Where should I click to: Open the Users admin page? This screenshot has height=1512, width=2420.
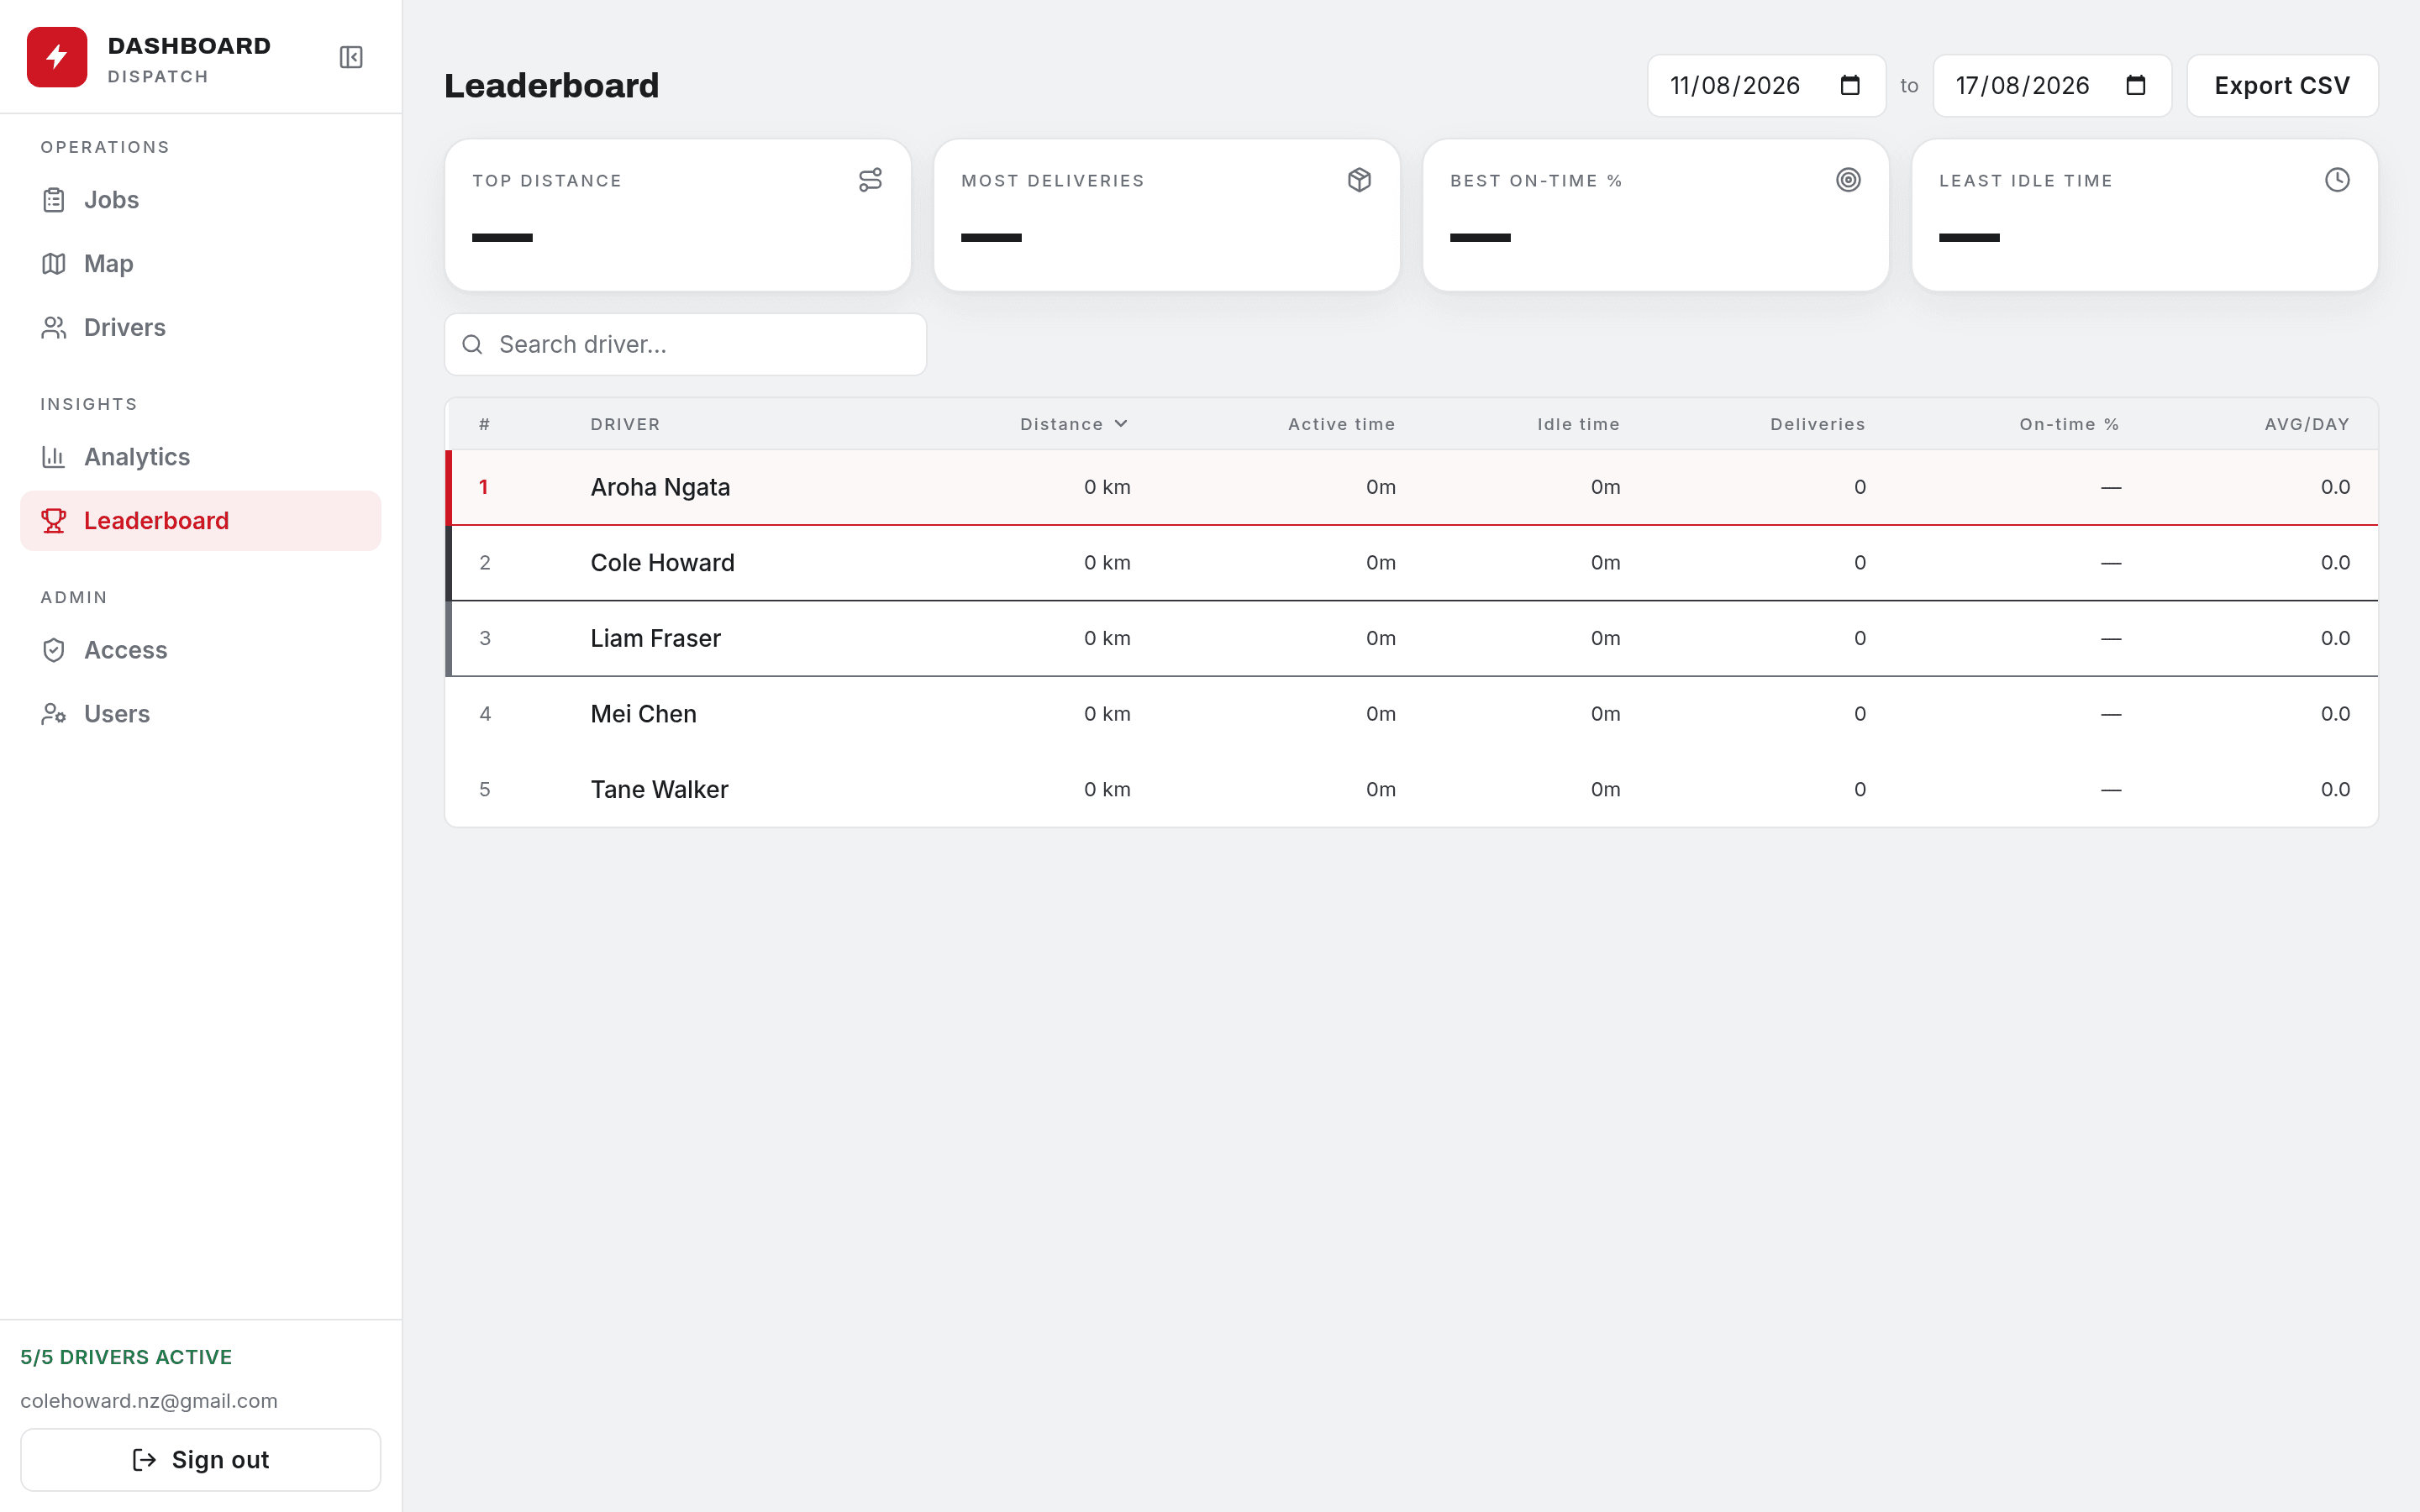click(x=201, y=714)
